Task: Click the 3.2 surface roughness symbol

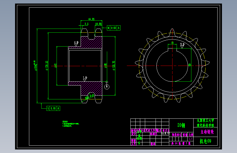Action: pyautogui.click(x=182, y=45)
